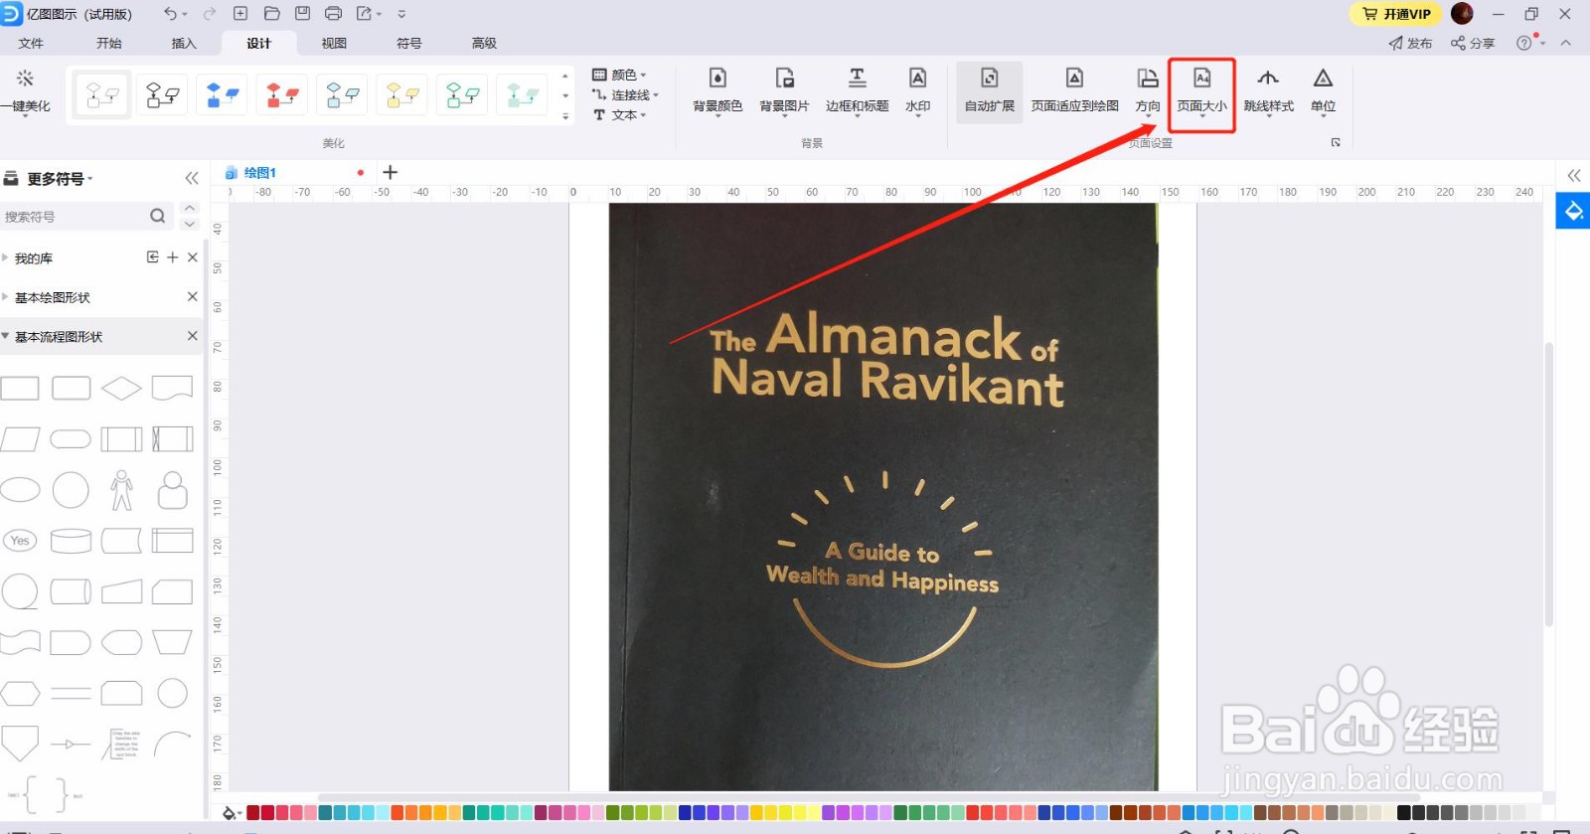Save the drawing with the disk icon
Viewport: 1590px width, 834px height.
coord(302,14)
